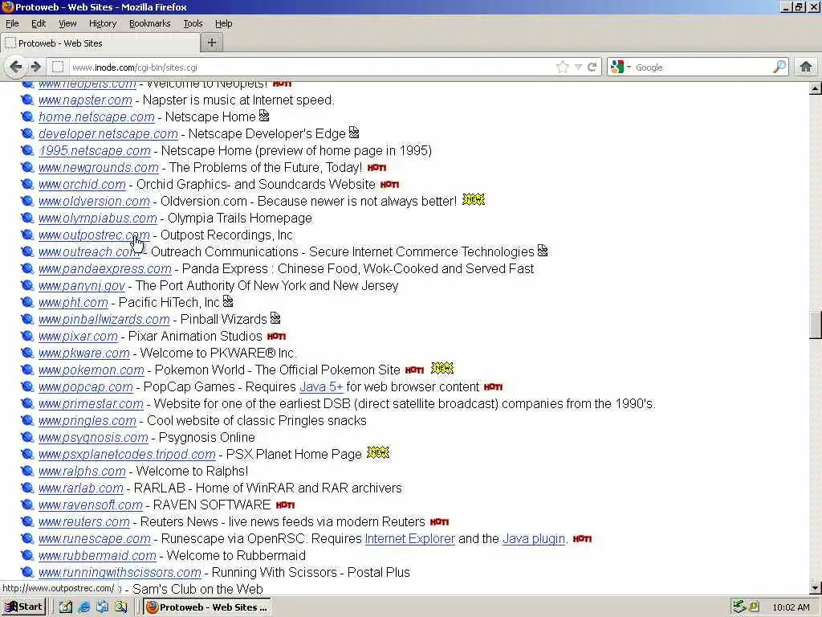Visit www.panynj.gov link
Screen dimensions: 822x617
[82, 285]
